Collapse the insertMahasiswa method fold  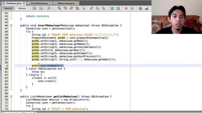pyautogui.click(x=11, y=25)
